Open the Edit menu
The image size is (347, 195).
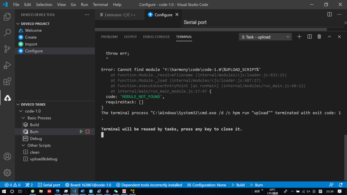(x=28, y=4)
